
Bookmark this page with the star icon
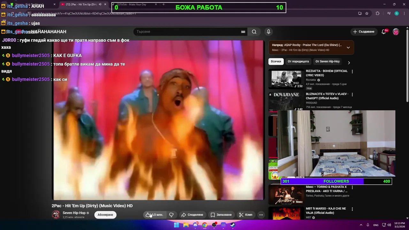click(x=367, y=13)
